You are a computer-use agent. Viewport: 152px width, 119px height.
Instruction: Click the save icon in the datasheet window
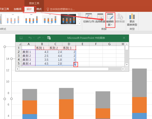tap(21, 38)
